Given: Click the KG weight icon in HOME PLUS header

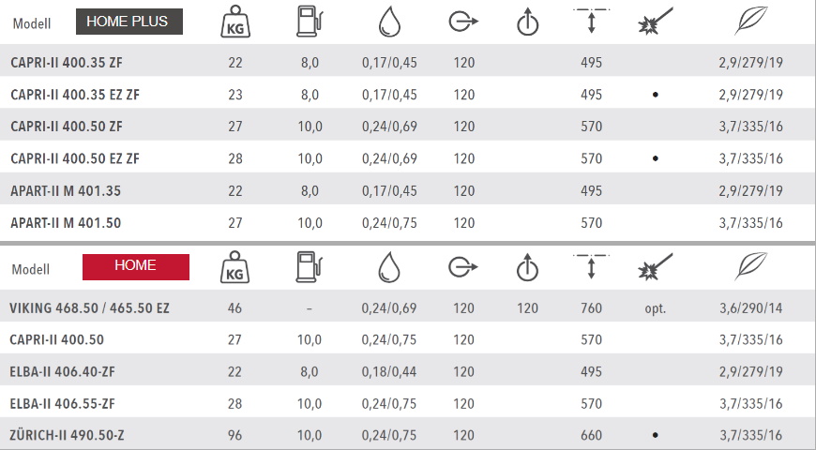Looking at the screenshot, I should [235, 22].
